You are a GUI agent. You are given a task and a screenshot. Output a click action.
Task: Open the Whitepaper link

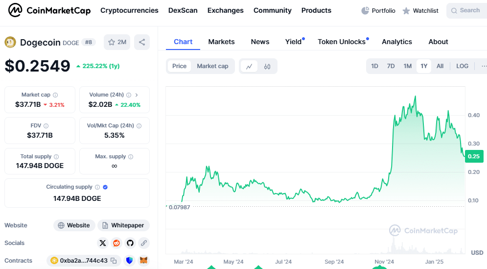click(x=123, y=225)
